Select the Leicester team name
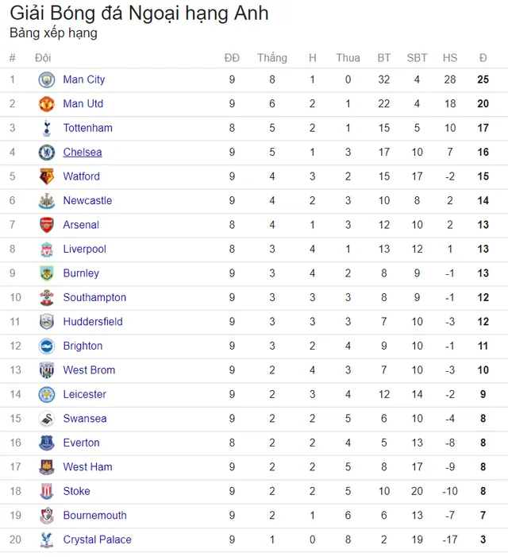 point(85,394)
